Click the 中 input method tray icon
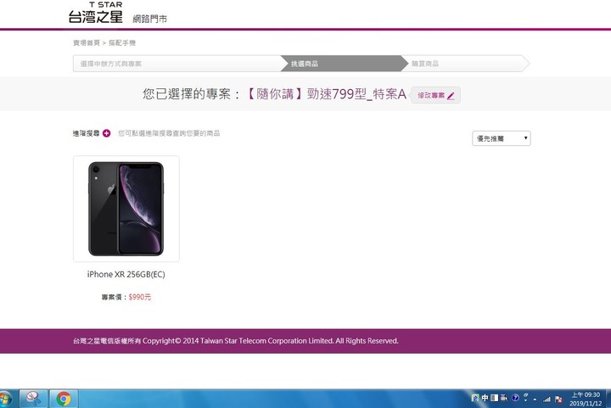Viewport: 611px width, 408px height. (485, 398)
